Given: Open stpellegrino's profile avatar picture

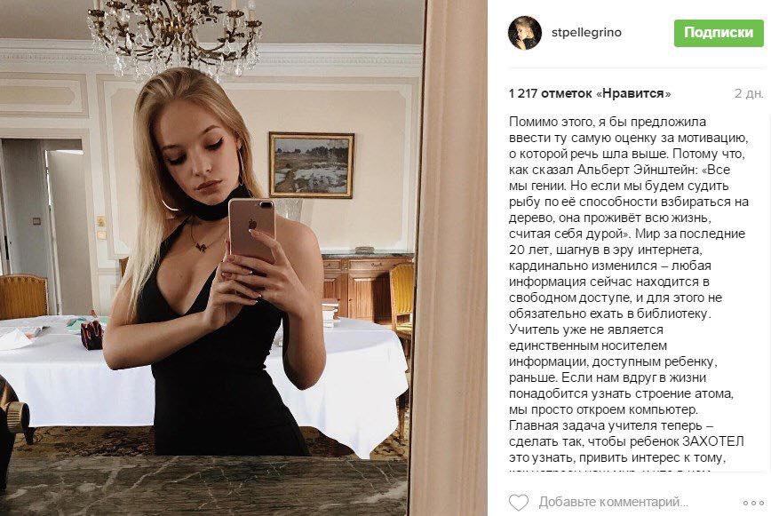Looking at the screenshot, I should coord(525,33).
